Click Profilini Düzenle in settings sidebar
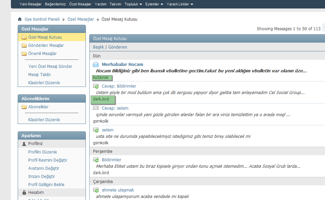The width and height of the screenshot is (325, 200). (43, 152)
